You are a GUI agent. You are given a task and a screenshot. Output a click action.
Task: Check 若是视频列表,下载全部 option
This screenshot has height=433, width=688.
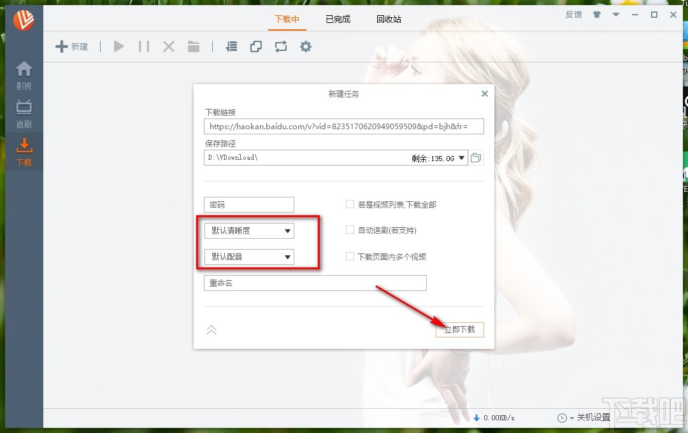click(x=350, y=204)
